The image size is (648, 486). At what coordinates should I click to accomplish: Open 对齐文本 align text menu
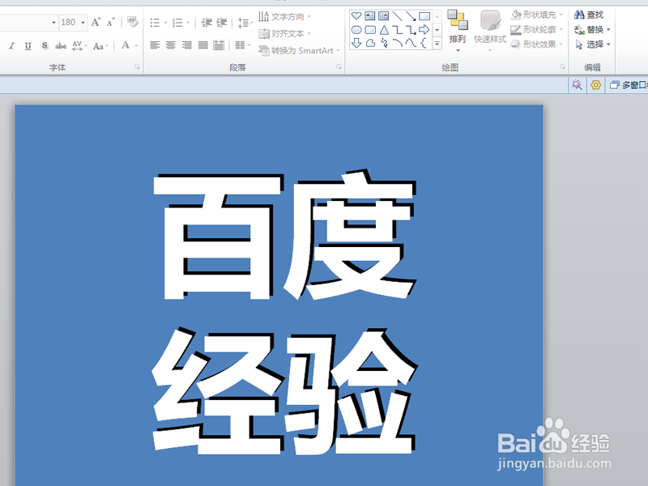coord(285,33)
